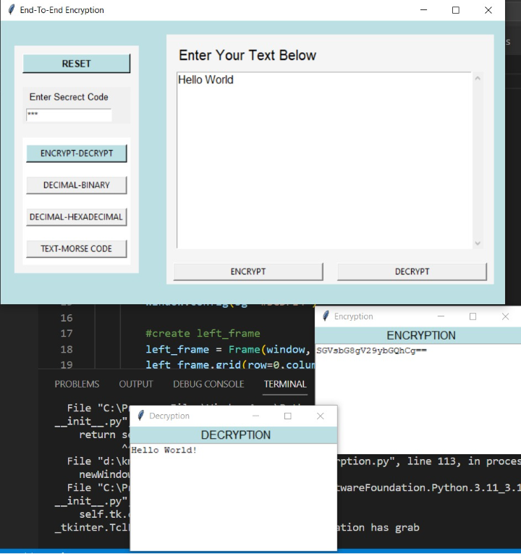Click the left_frame = Frame(window code line
This screenshot has width=521, height=554.
(x=228, y=350)
